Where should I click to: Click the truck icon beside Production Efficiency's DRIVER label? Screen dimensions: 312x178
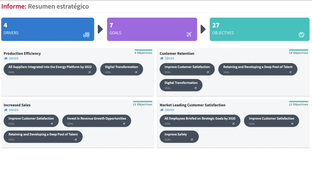click(x=5, y=58)
